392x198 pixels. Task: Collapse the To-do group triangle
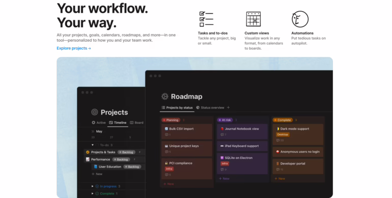point(93,145)
